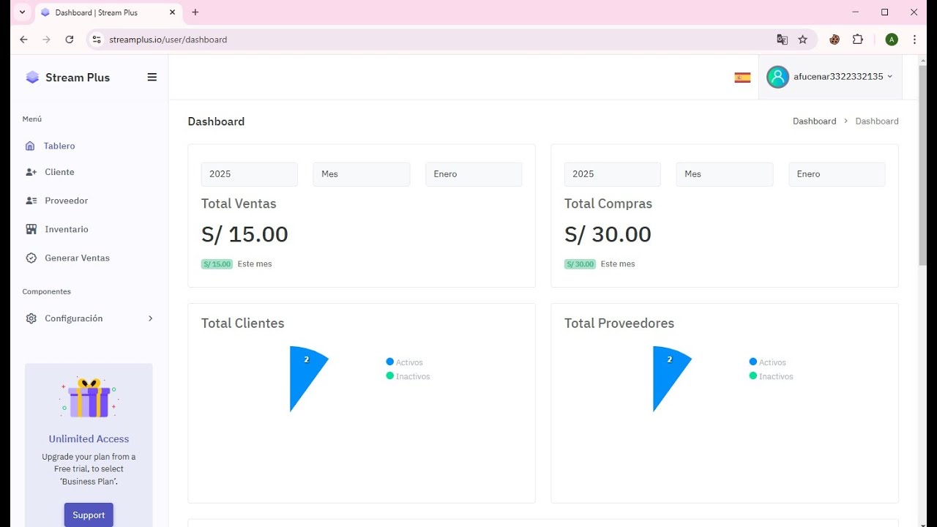Click the Proveedor icon in sidebar
Screen dimensions: 937x527
point(31,201)
